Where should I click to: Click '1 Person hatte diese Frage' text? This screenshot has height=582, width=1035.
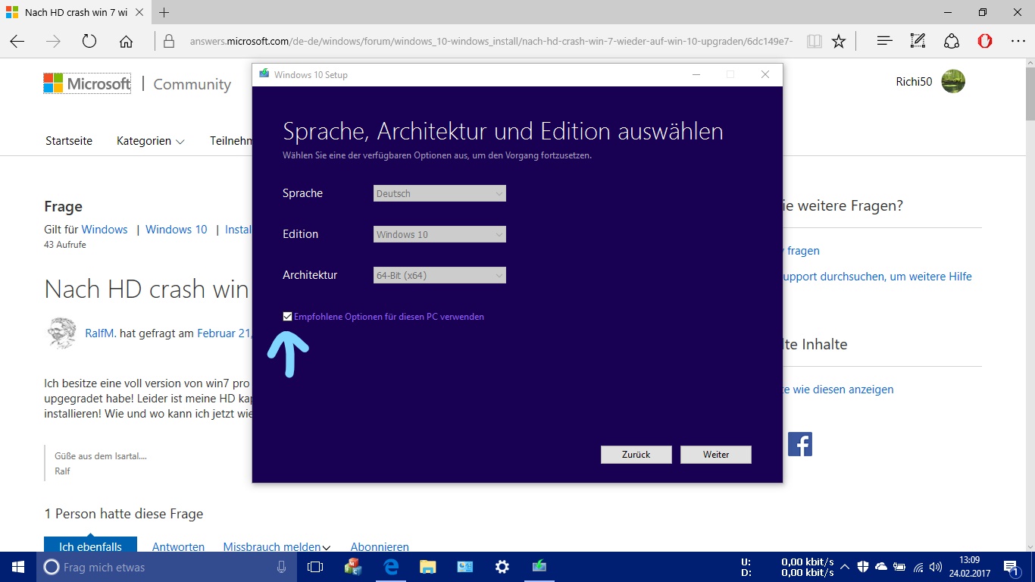tap(124, 514)
